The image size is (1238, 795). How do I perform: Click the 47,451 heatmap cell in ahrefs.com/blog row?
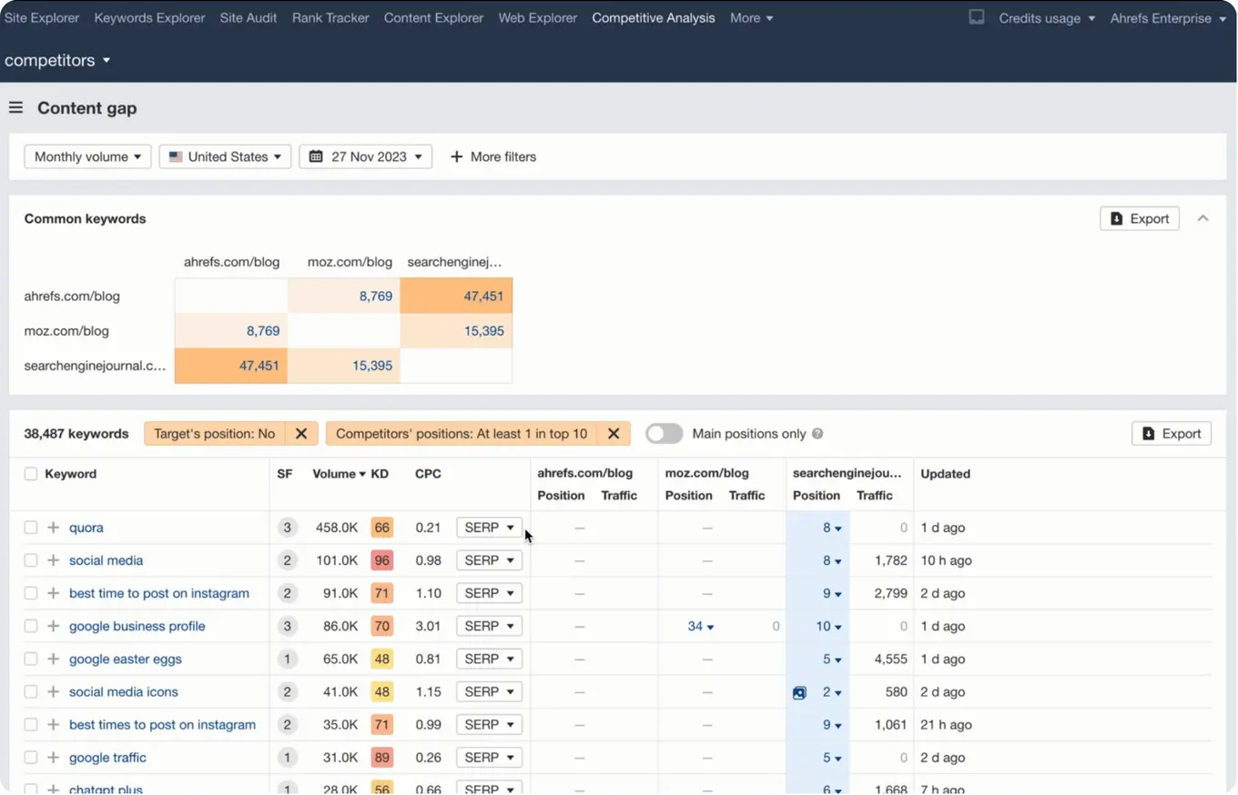[x=456, y=296]
